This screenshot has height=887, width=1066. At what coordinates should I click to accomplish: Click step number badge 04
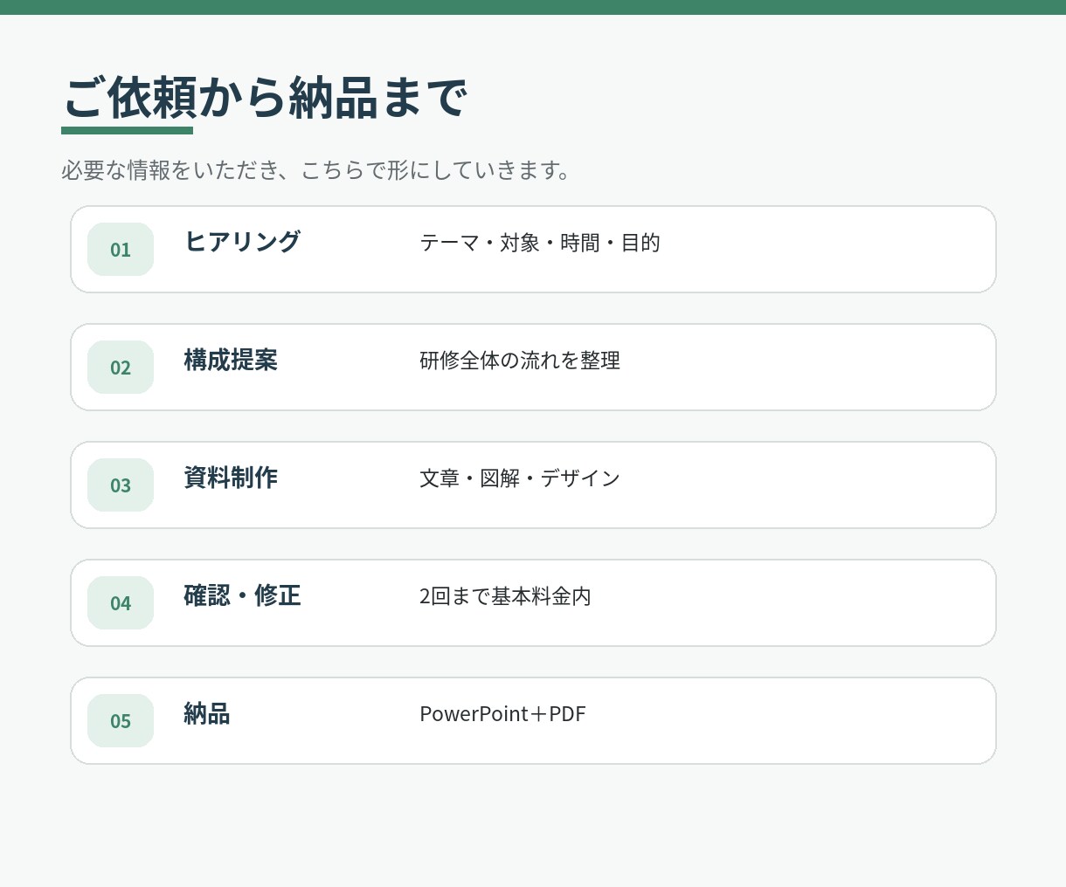121,603
